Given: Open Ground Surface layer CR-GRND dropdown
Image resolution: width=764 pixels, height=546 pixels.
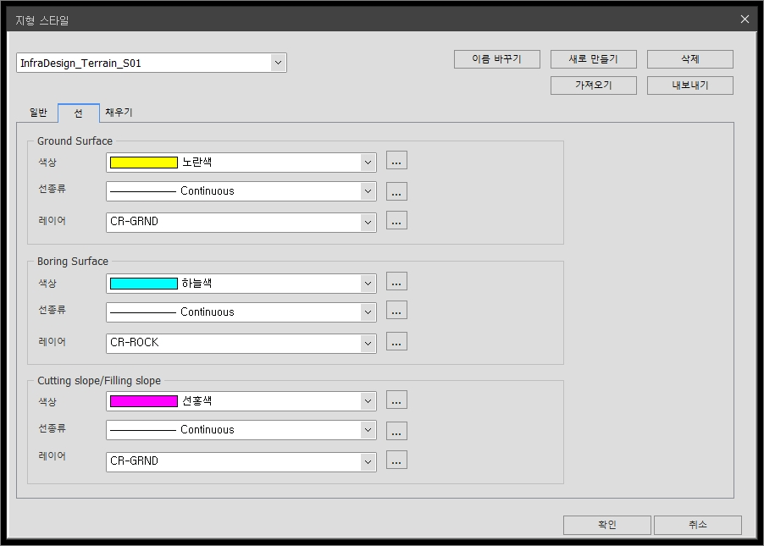Looking at the screenshot, I should pyautogui.click(x=241, y=222).
